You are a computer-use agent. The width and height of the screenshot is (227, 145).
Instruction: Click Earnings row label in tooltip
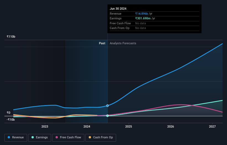pyautogui.click(x=116, y=18)
